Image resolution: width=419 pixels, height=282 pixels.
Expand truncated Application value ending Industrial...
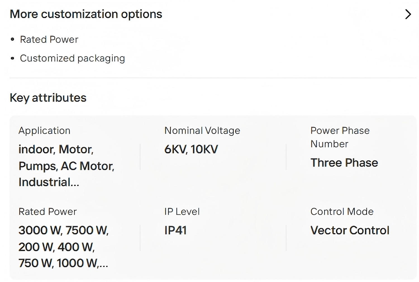[x=66, y=166]
